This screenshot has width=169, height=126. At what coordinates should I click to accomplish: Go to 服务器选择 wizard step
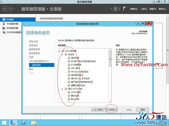(x=35, y=49)
